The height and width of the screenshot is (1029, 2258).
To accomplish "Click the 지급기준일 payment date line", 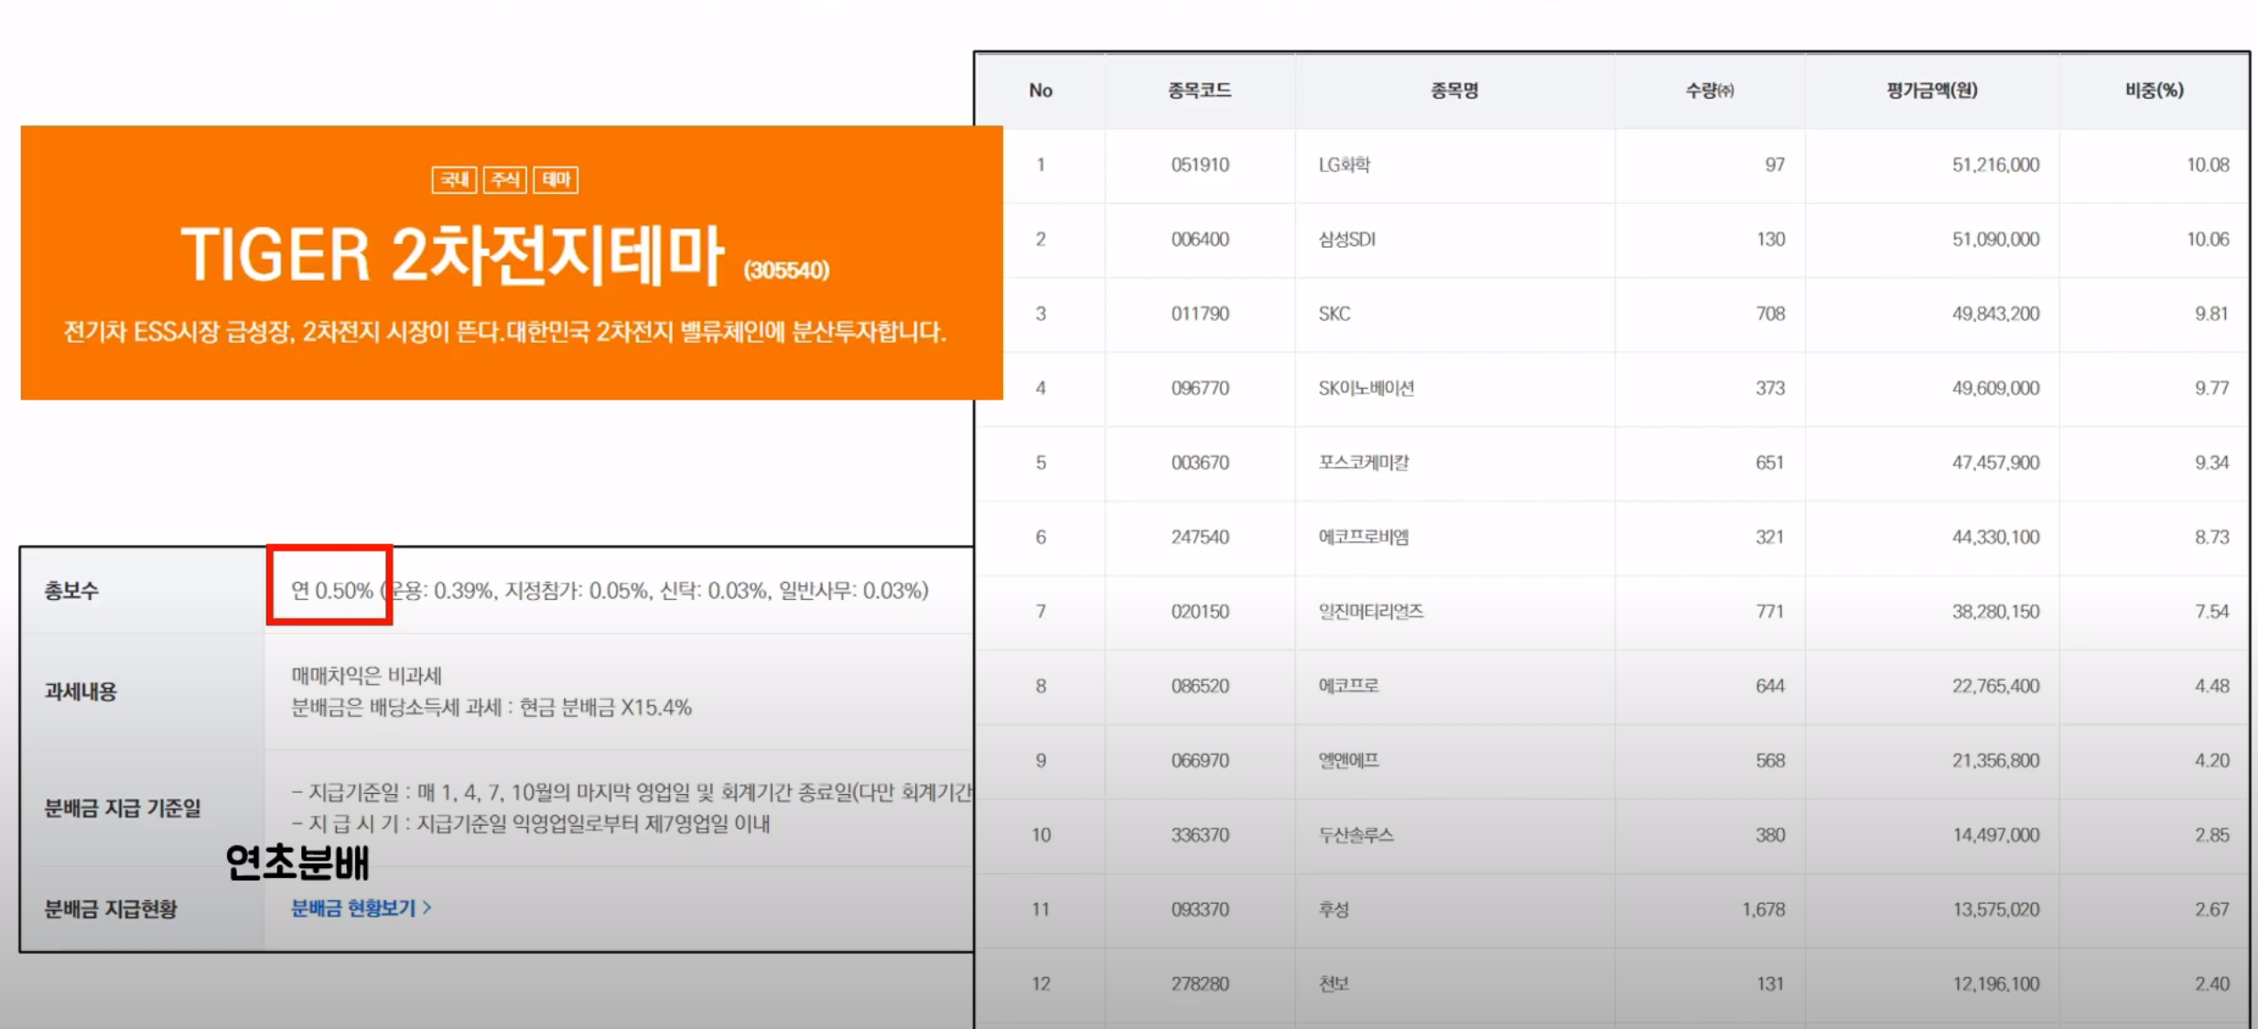I will tap(632, 792).
